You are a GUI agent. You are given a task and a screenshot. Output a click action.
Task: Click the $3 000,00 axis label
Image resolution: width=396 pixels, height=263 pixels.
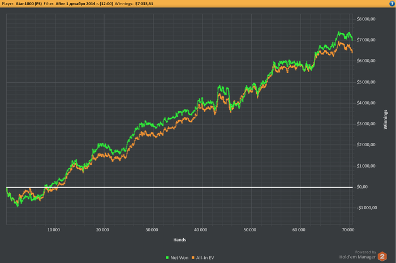tap(366, 124)
